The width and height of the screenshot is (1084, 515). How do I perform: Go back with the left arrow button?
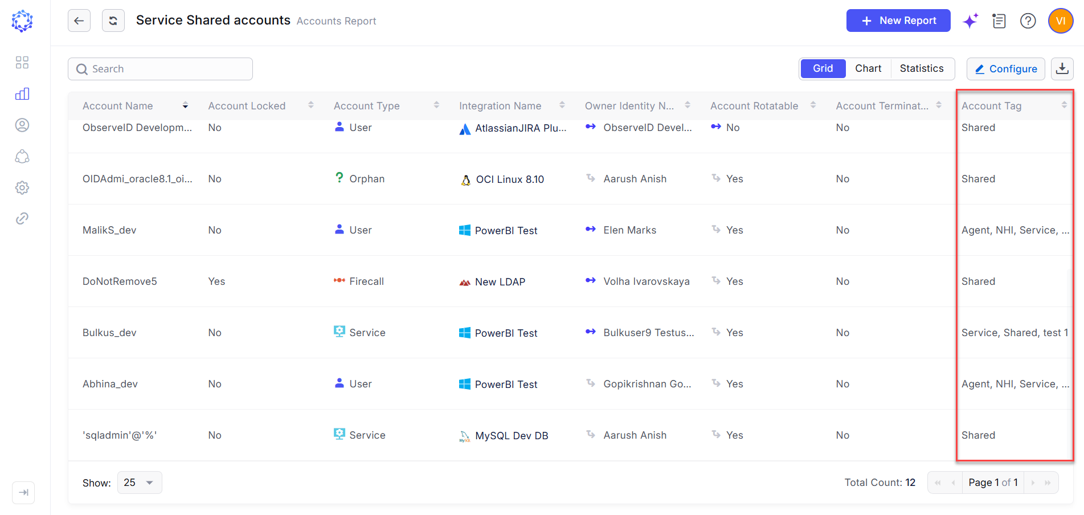tap(79, 21)
